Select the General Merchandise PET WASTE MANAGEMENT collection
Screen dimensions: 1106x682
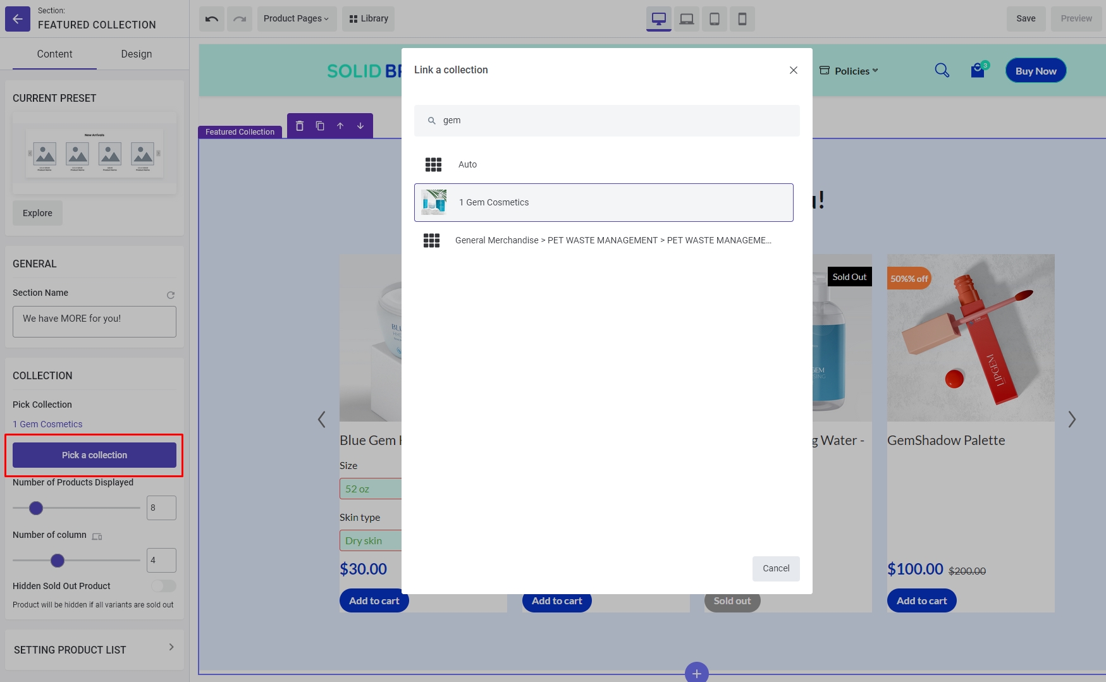(x=604, y=240)
